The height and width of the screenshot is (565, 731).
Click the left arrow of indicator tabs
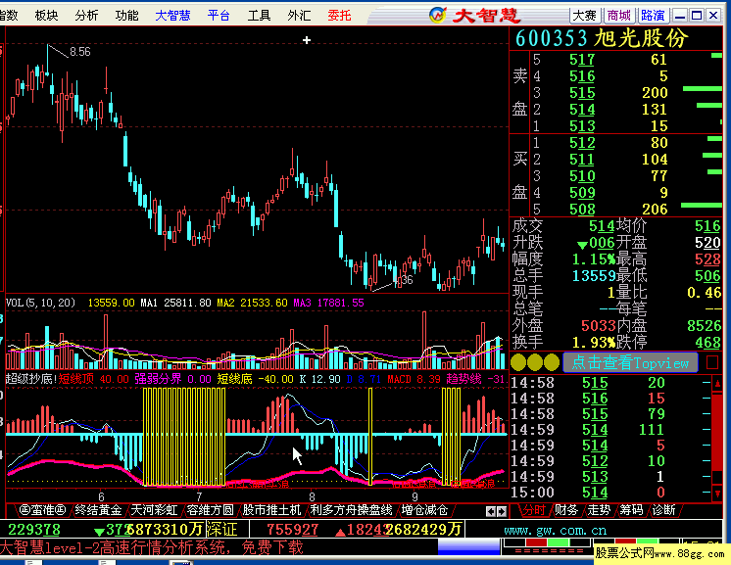click(x=491, y=511)
